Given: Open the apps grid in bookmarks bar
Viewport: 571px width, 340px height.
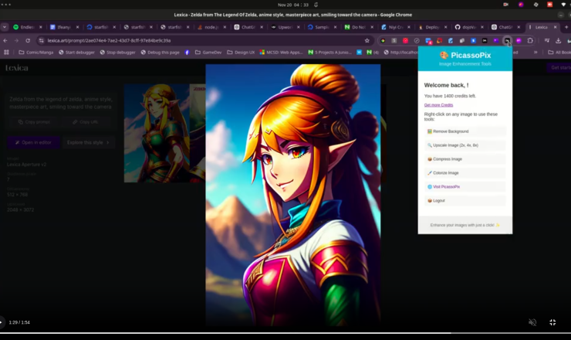Looking at the screenshot, I should (x=6, y=53).
